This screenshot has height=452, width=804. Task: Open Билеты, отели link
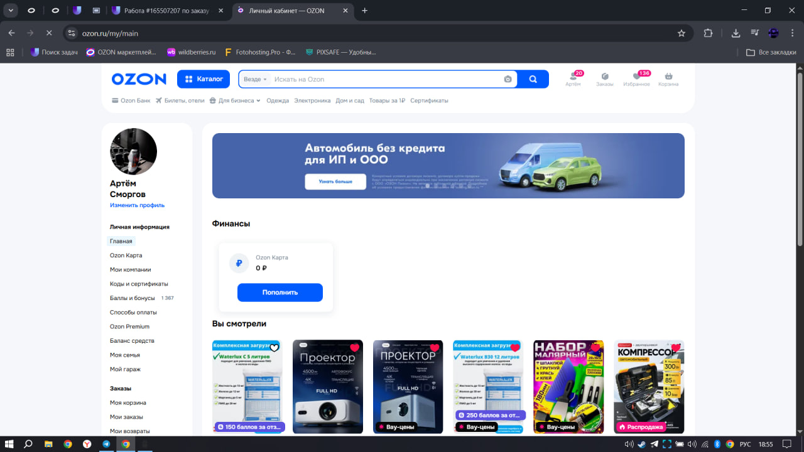click(180, 100)
